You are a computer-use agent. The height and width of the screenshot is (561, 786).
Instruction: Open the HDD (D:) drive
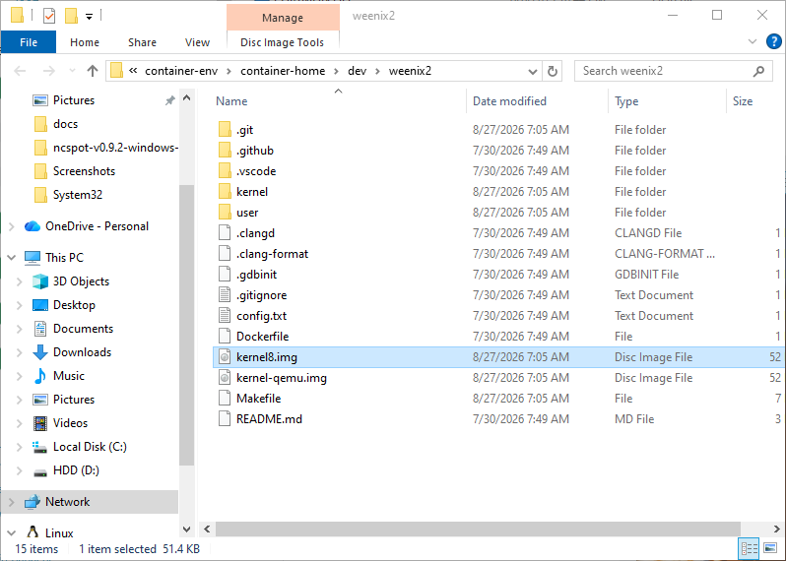[76, 469]
